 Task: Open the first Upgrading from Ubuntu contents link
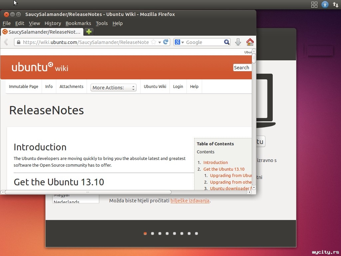[x=231, y=175]
